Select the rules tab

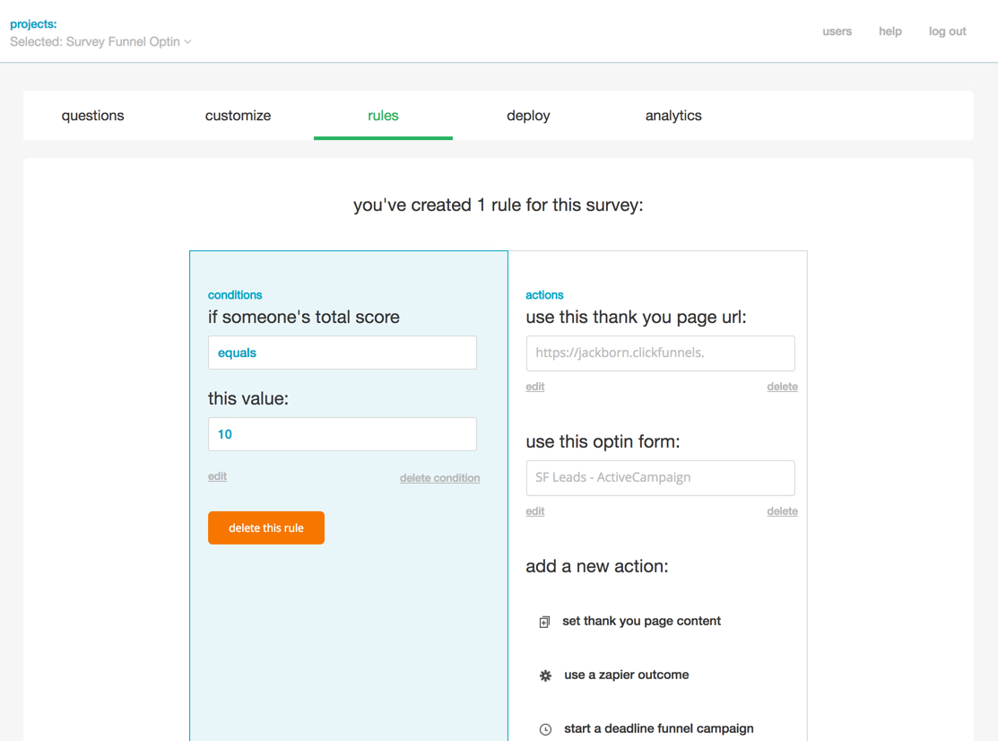pos(383,116)
